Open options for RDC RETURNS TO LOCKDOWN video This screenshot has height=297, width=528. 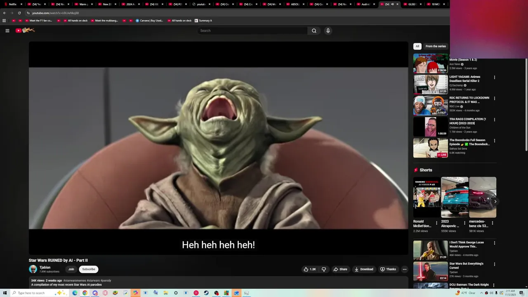tap(495, 99)
